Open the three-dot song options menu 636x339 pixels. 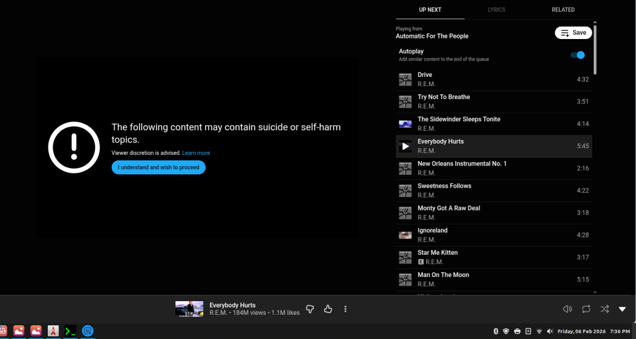[x=345, y=309]
